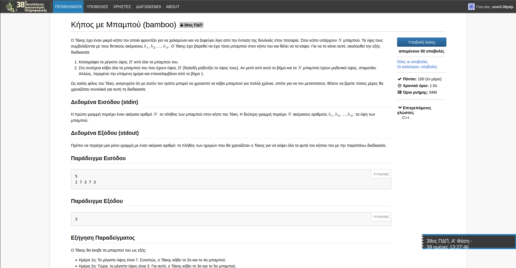Click the checkmark icon next to Πόντοι

point(400,79)
